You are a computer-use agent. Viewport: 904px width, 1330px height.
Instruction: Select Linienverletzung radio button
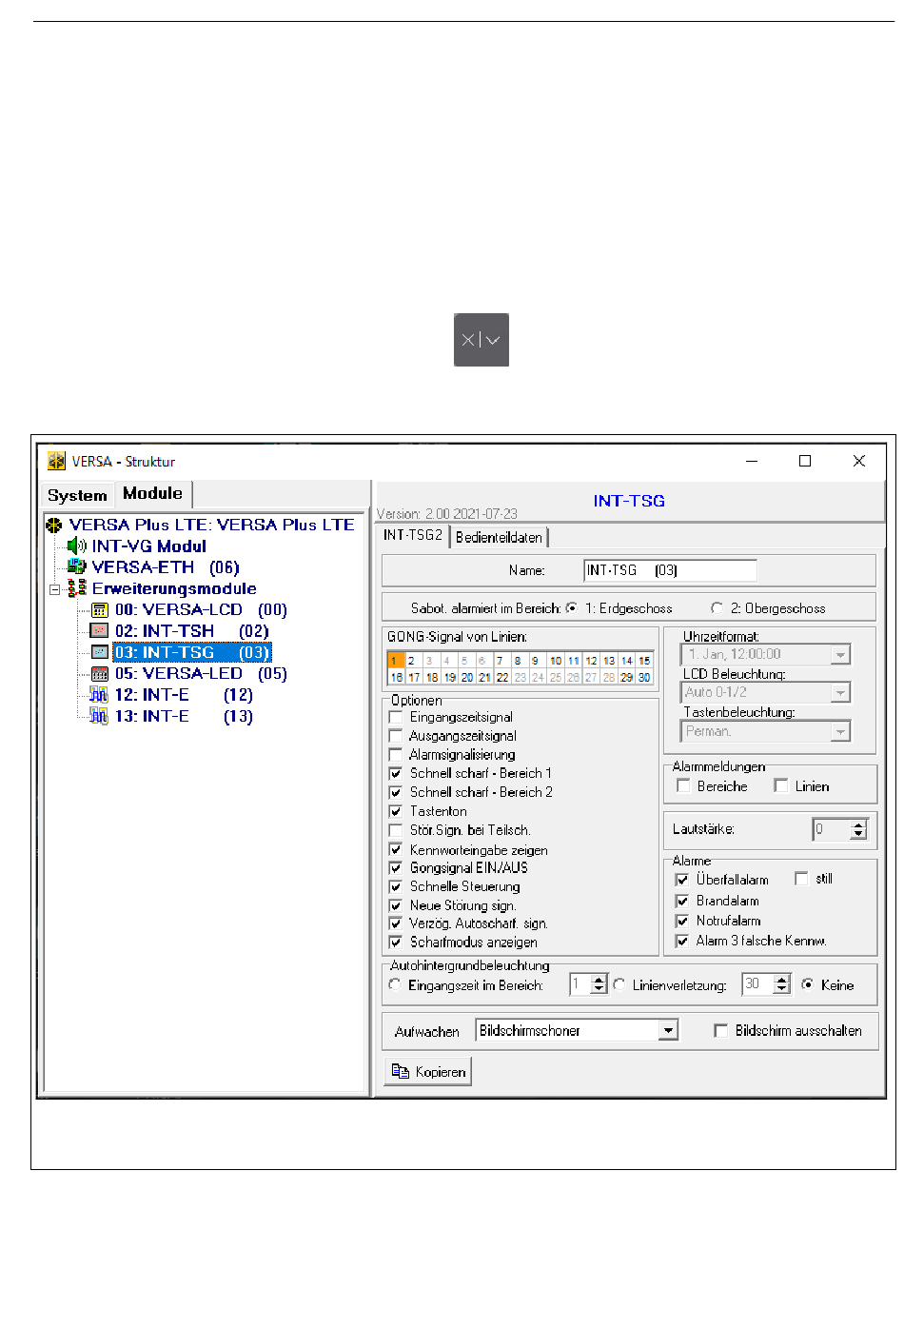[619, 985]
